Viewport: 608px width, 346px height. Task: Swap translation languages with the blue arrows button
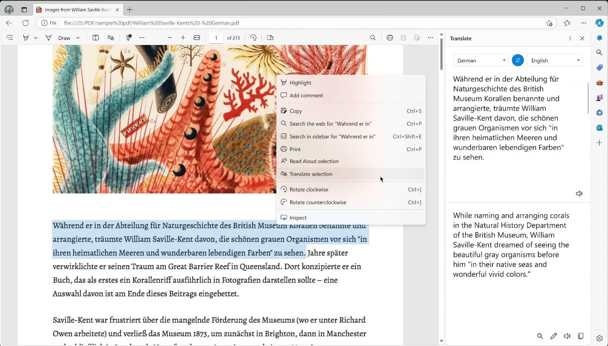517,60
